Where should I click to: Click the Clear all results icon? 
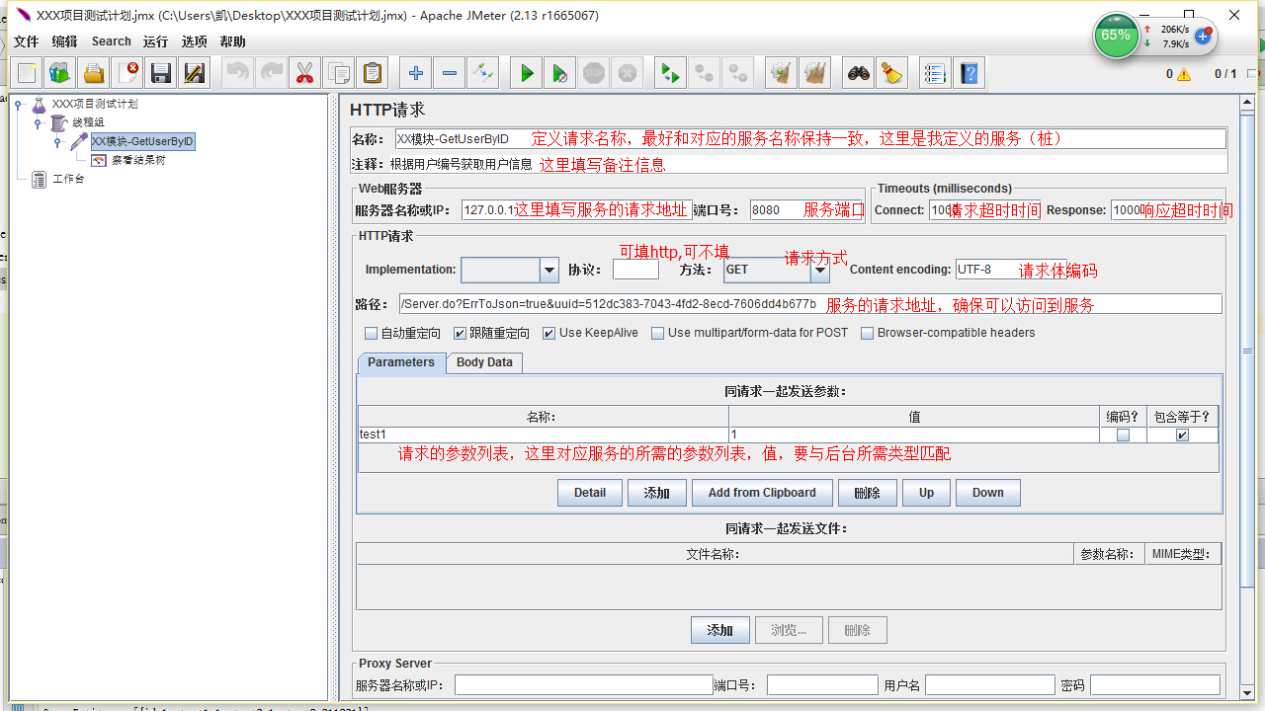pyautogui.click(x=815, y=73)
